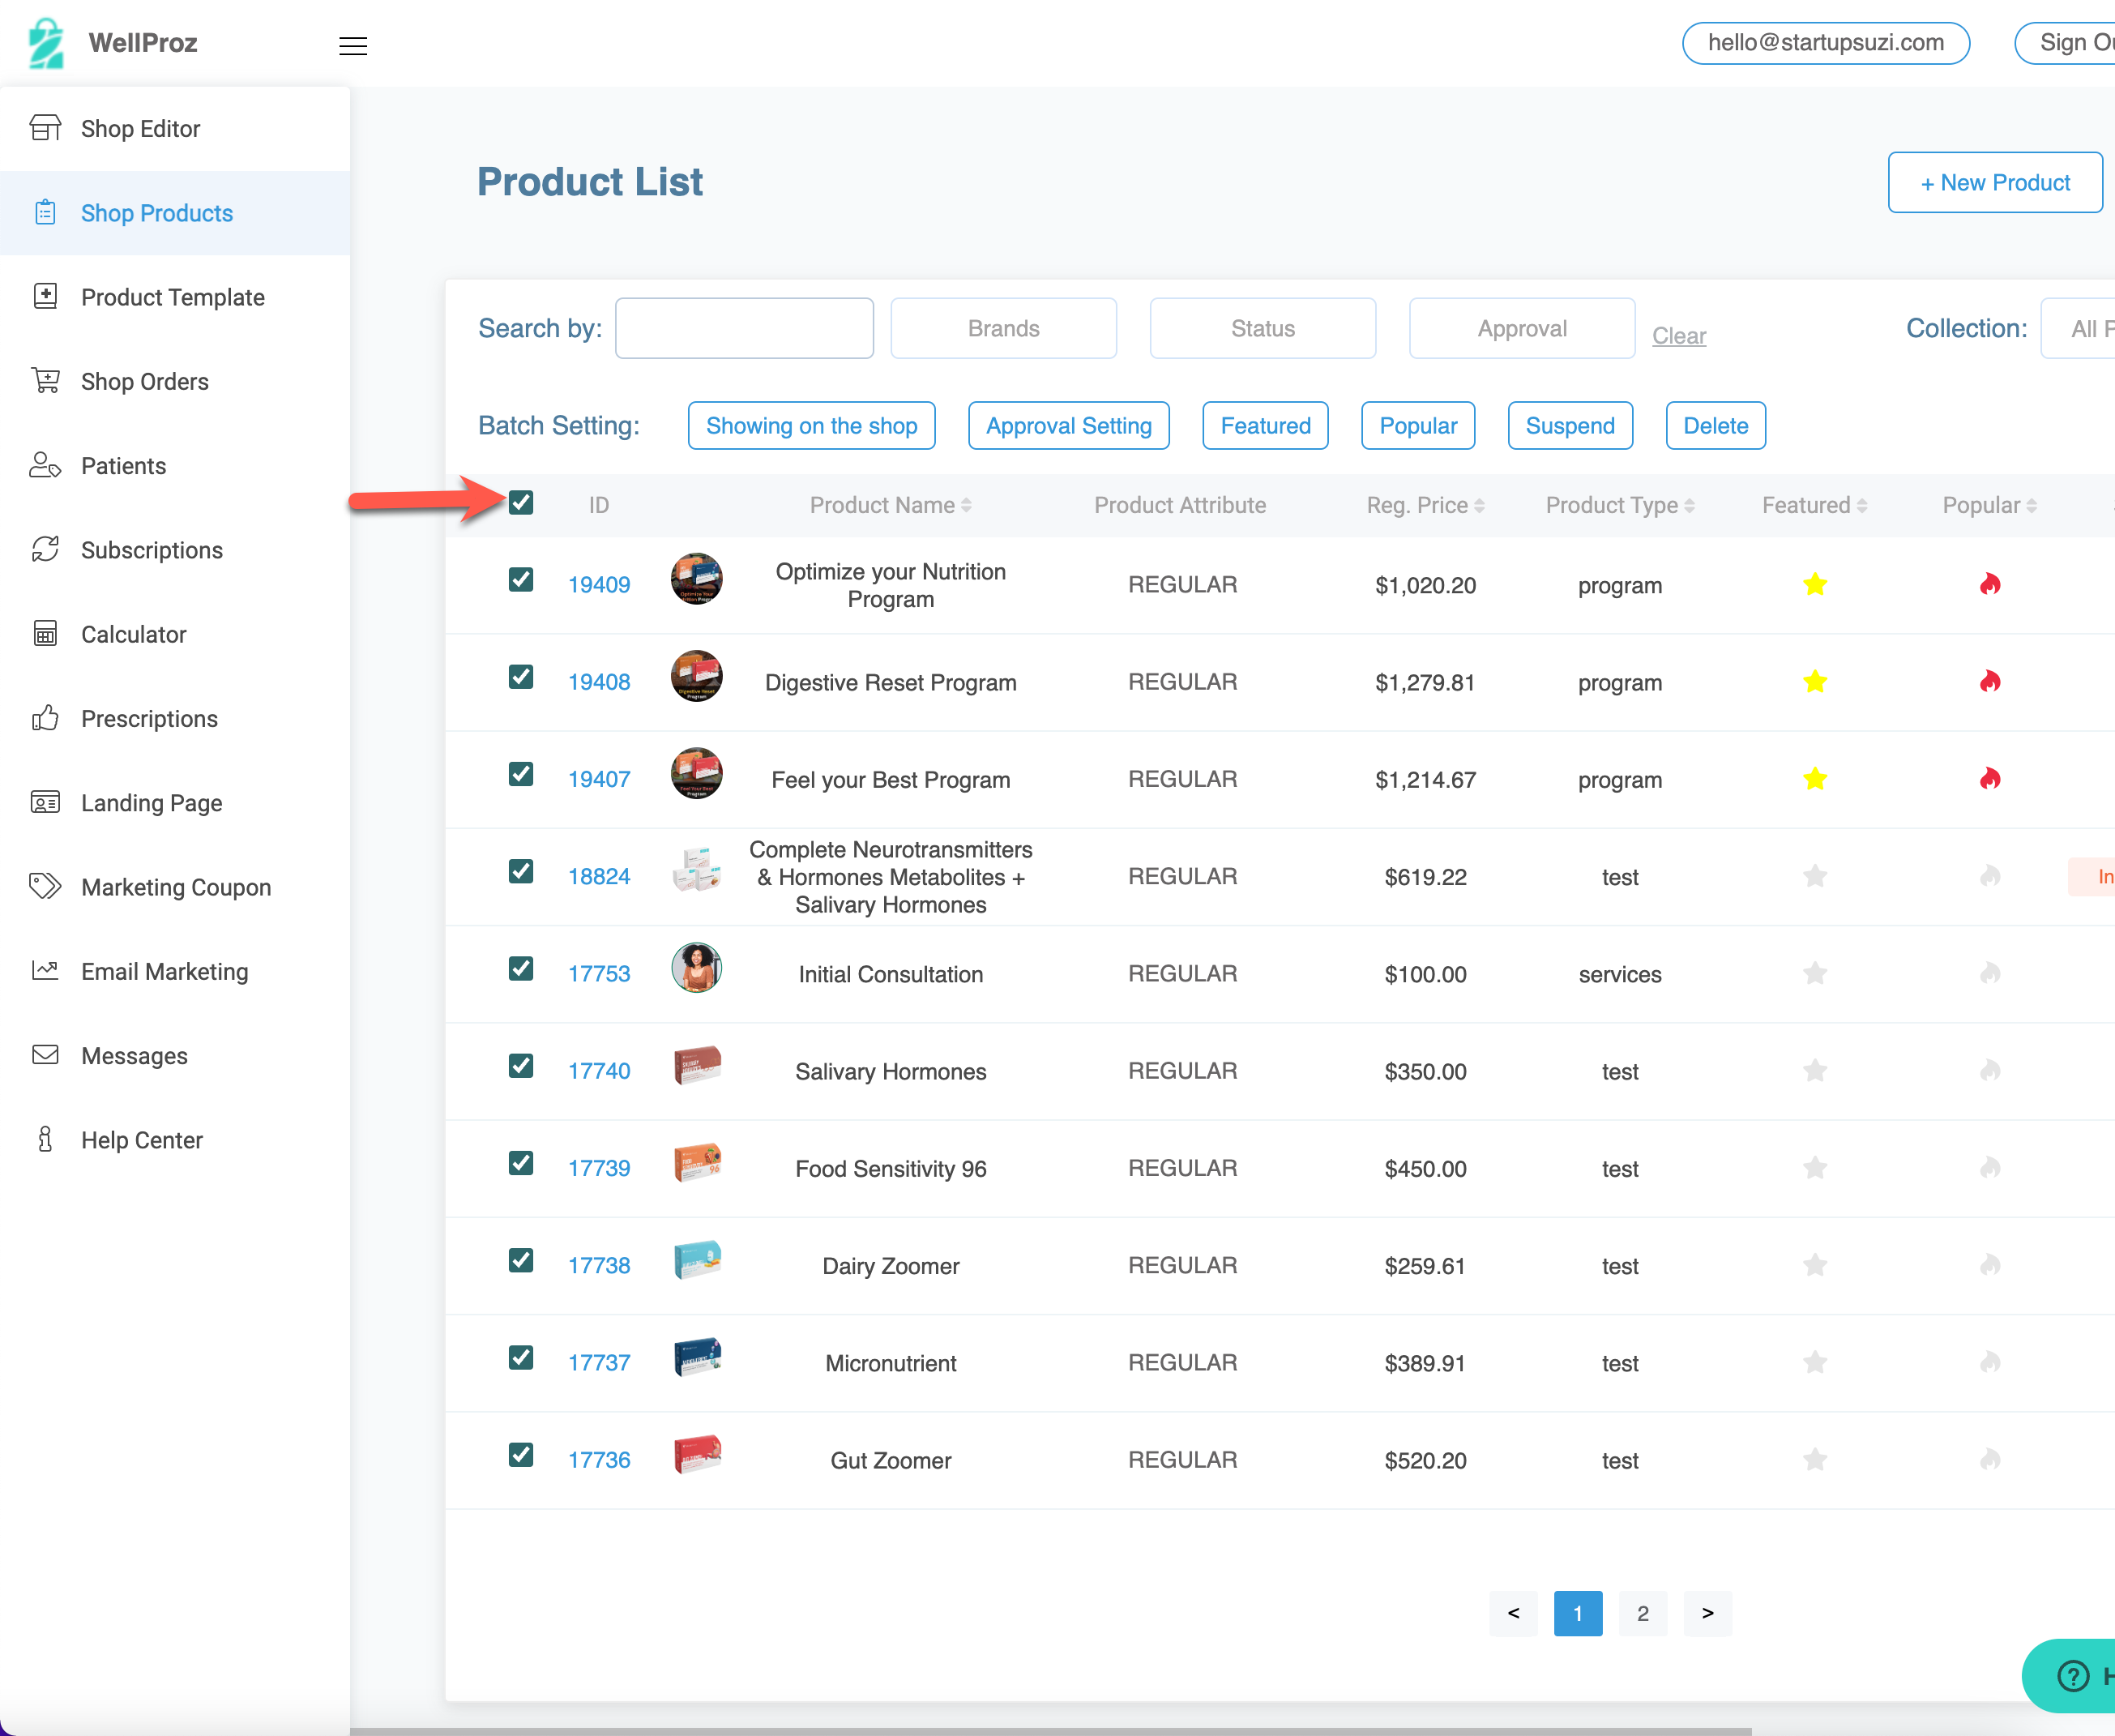
Task: Go to page 2 of the list
Action: [x=1642, y=1613]
